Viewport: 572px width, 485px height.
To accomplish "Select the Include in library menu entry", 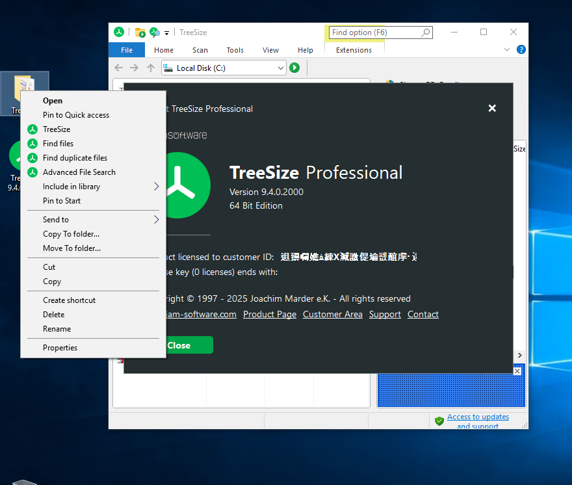I will coord(94,187).
